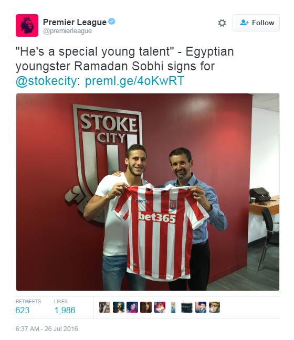Enlarge the Stoke City signing photo

pos(148,192)
